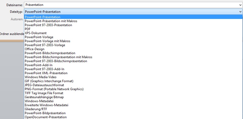Image resolution: width=243 pixels, height=119 pixels.
Task: Collapse the Dateityp combo box arrow
Action: tap(240, 12)
